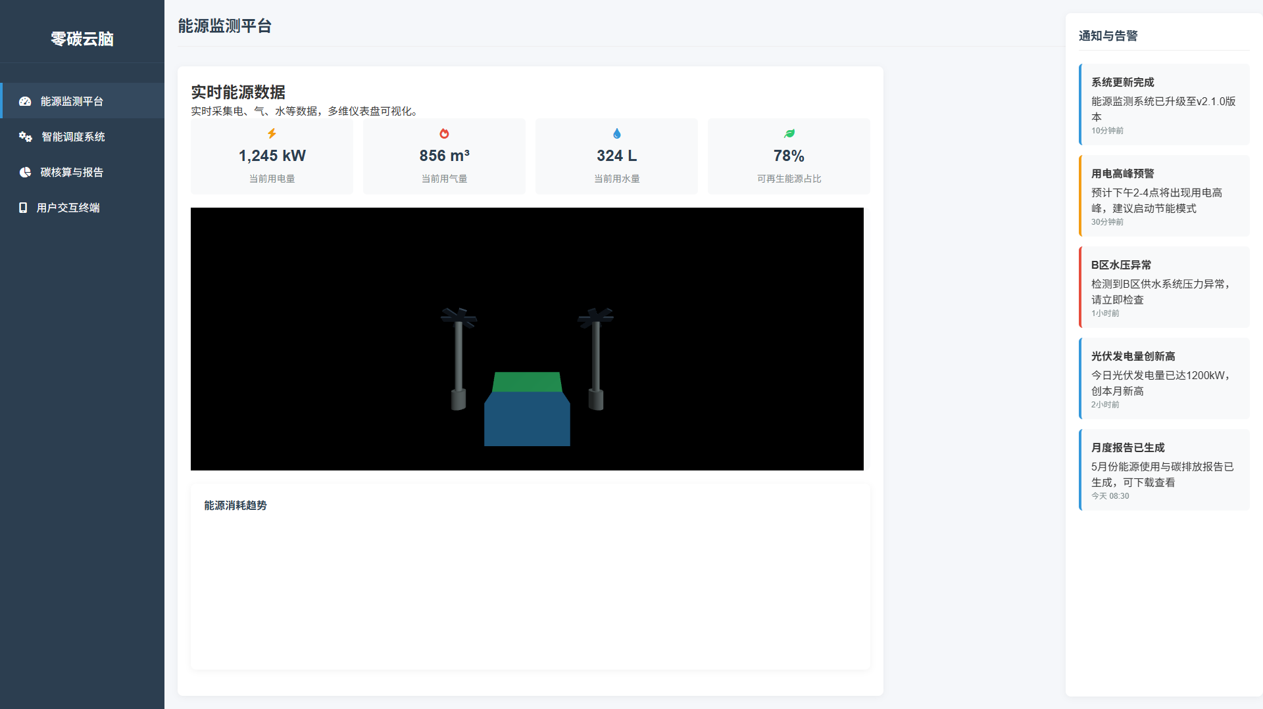The image size is (1263, 709).
Task: Open the 能源监测平台 menu item
Action: pos(72,101)
